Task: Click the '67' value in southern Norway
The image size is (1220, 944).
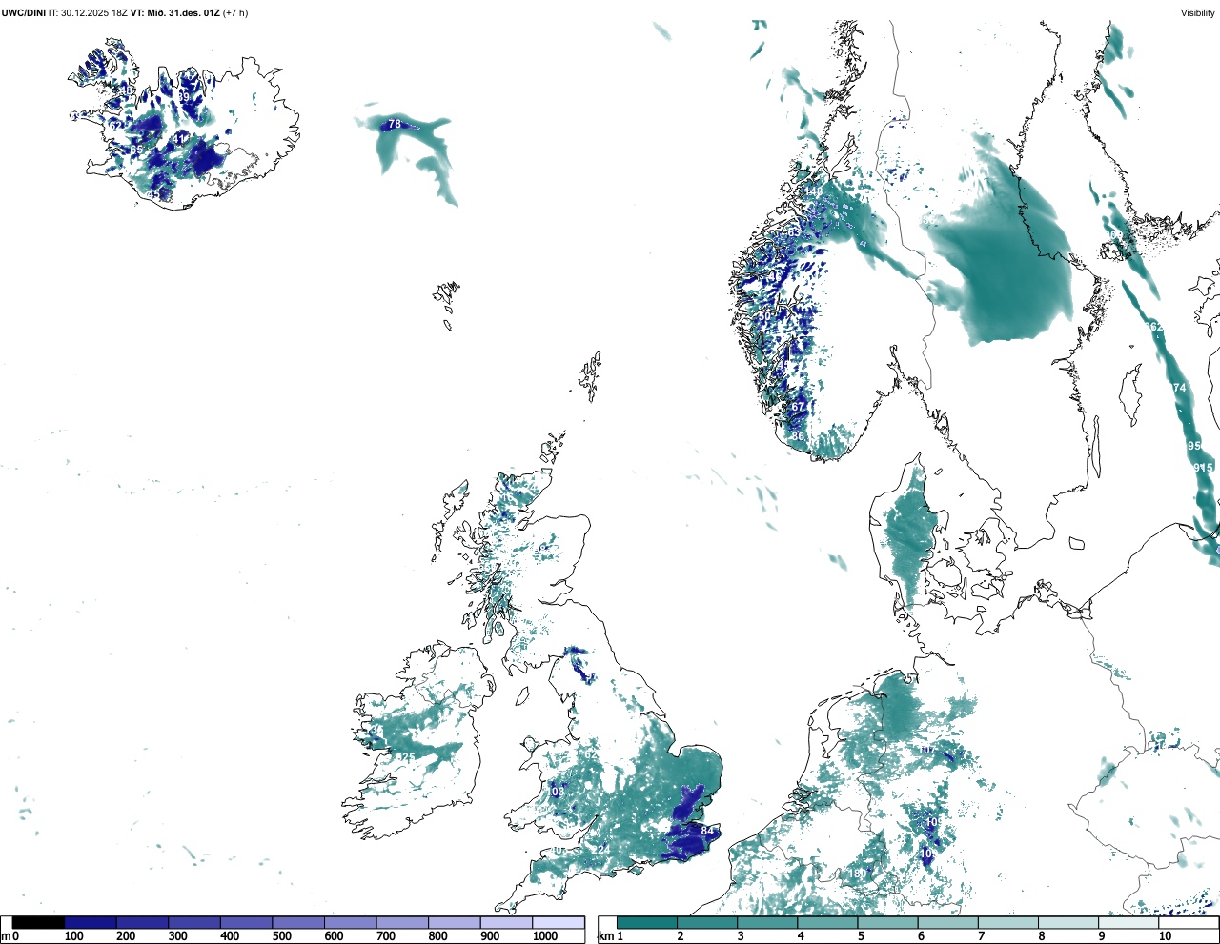Action: point(798,407)
